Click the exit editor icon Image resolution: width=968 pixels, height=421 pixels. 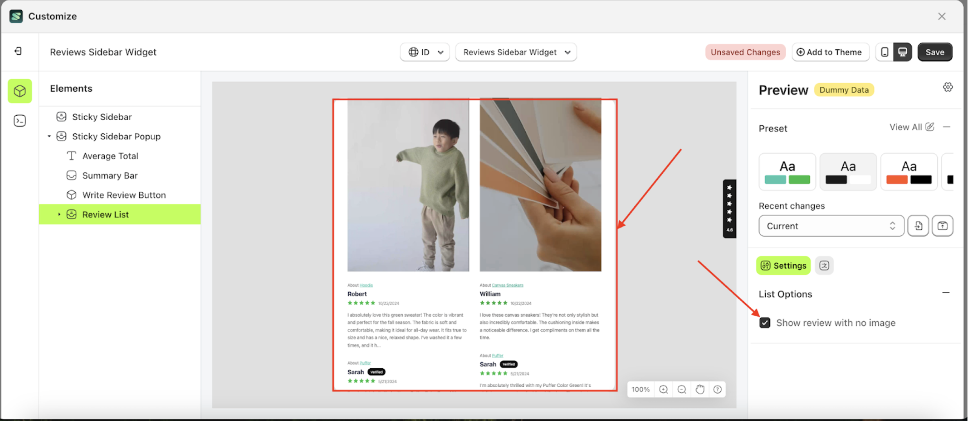coord(18,51)
